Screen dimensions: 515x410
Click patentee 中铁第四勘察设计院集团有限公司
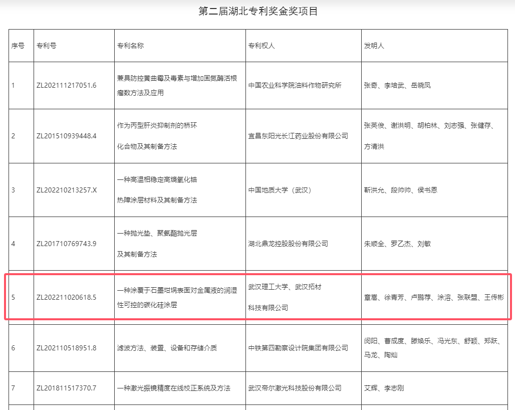(298, 348)
